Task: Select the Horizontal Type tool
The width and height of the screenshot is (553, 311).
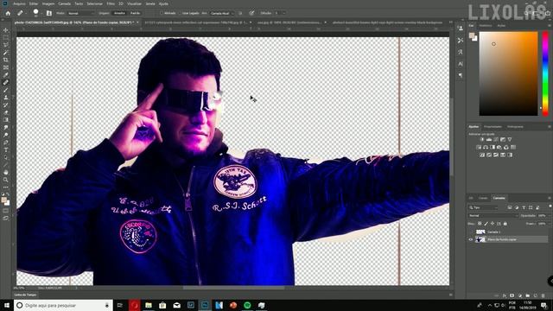Action: [6, 149]
